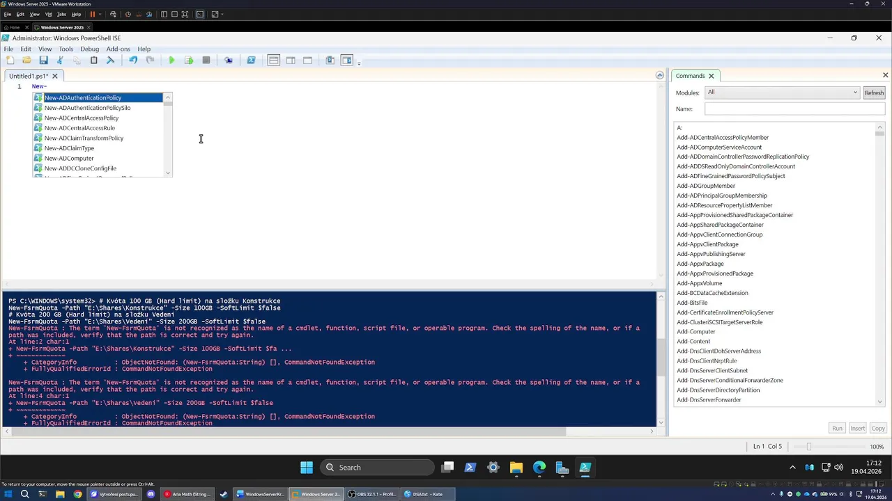This screenshot has width=892, height=501.
Task: Click the Name input field in Commands
Action: coord(794,109)
